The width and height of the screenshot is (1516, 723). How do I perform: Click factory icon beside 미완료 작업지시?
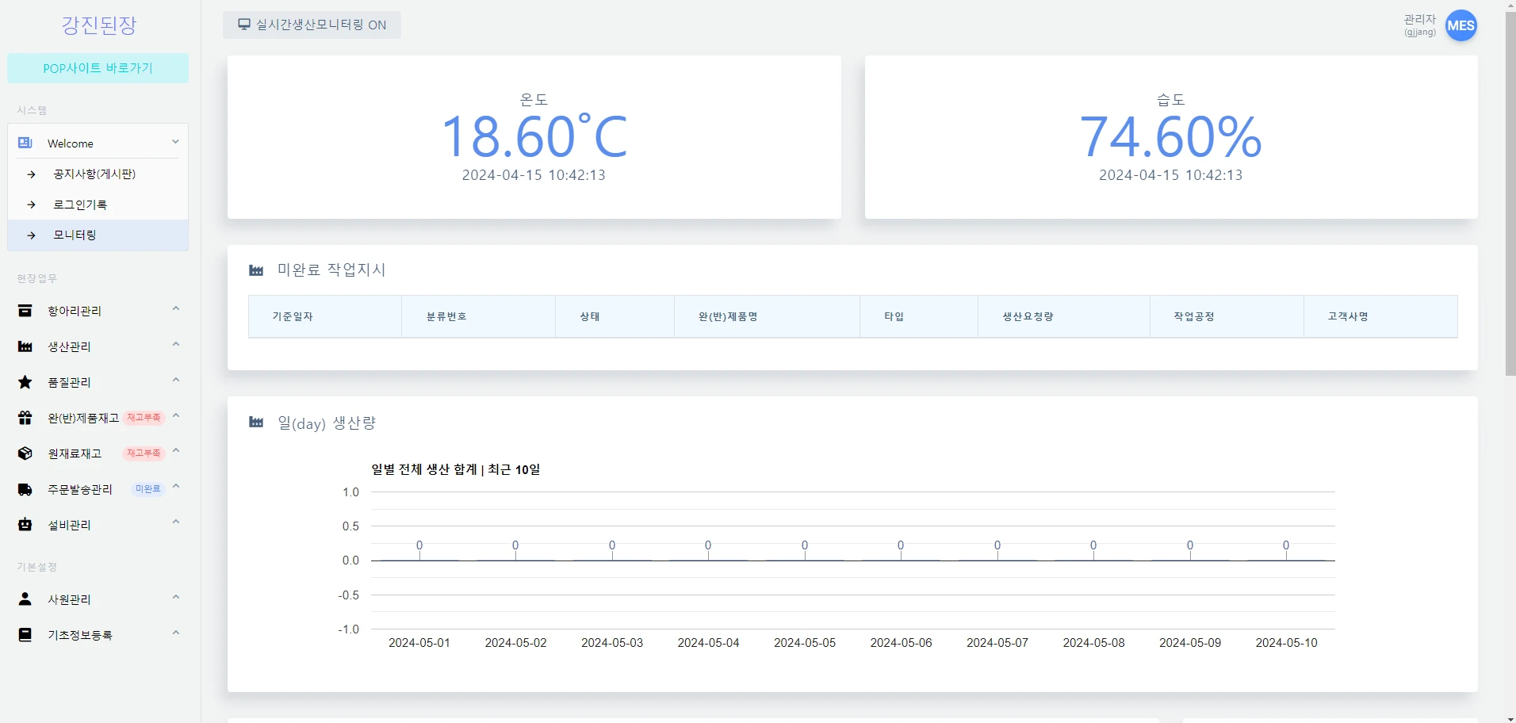256,270
